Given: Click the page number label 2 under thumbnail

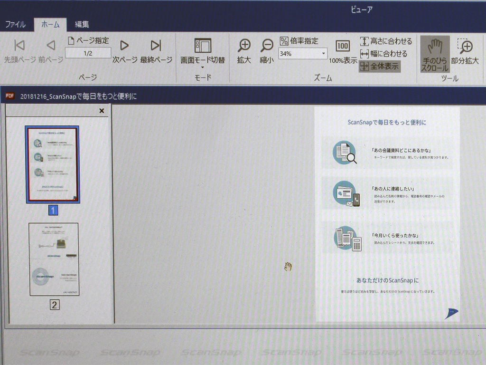Looking at the screenshot, I should [x=54, y=305].
